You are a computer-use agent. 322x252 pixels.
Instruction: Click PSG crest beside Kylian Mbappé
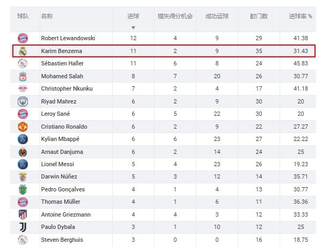23,139
